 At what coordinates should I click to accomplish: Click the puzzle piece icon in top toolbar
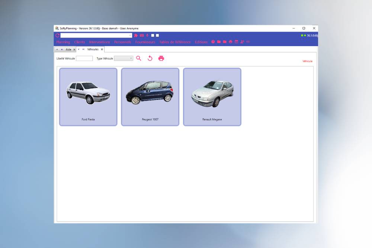pos(136,35)
